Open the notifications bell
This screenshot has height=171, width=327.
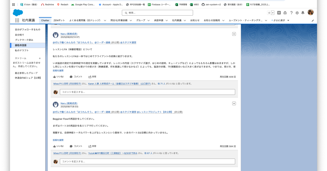click(303, 13)
